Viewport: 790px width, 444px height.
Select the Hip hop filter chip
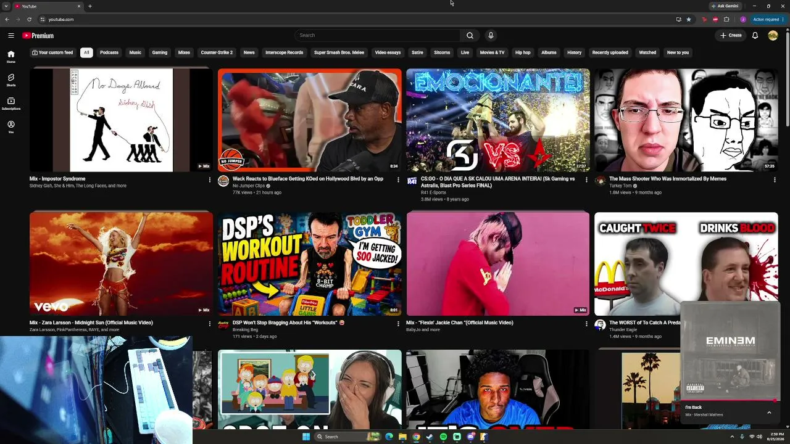(523, 52)
